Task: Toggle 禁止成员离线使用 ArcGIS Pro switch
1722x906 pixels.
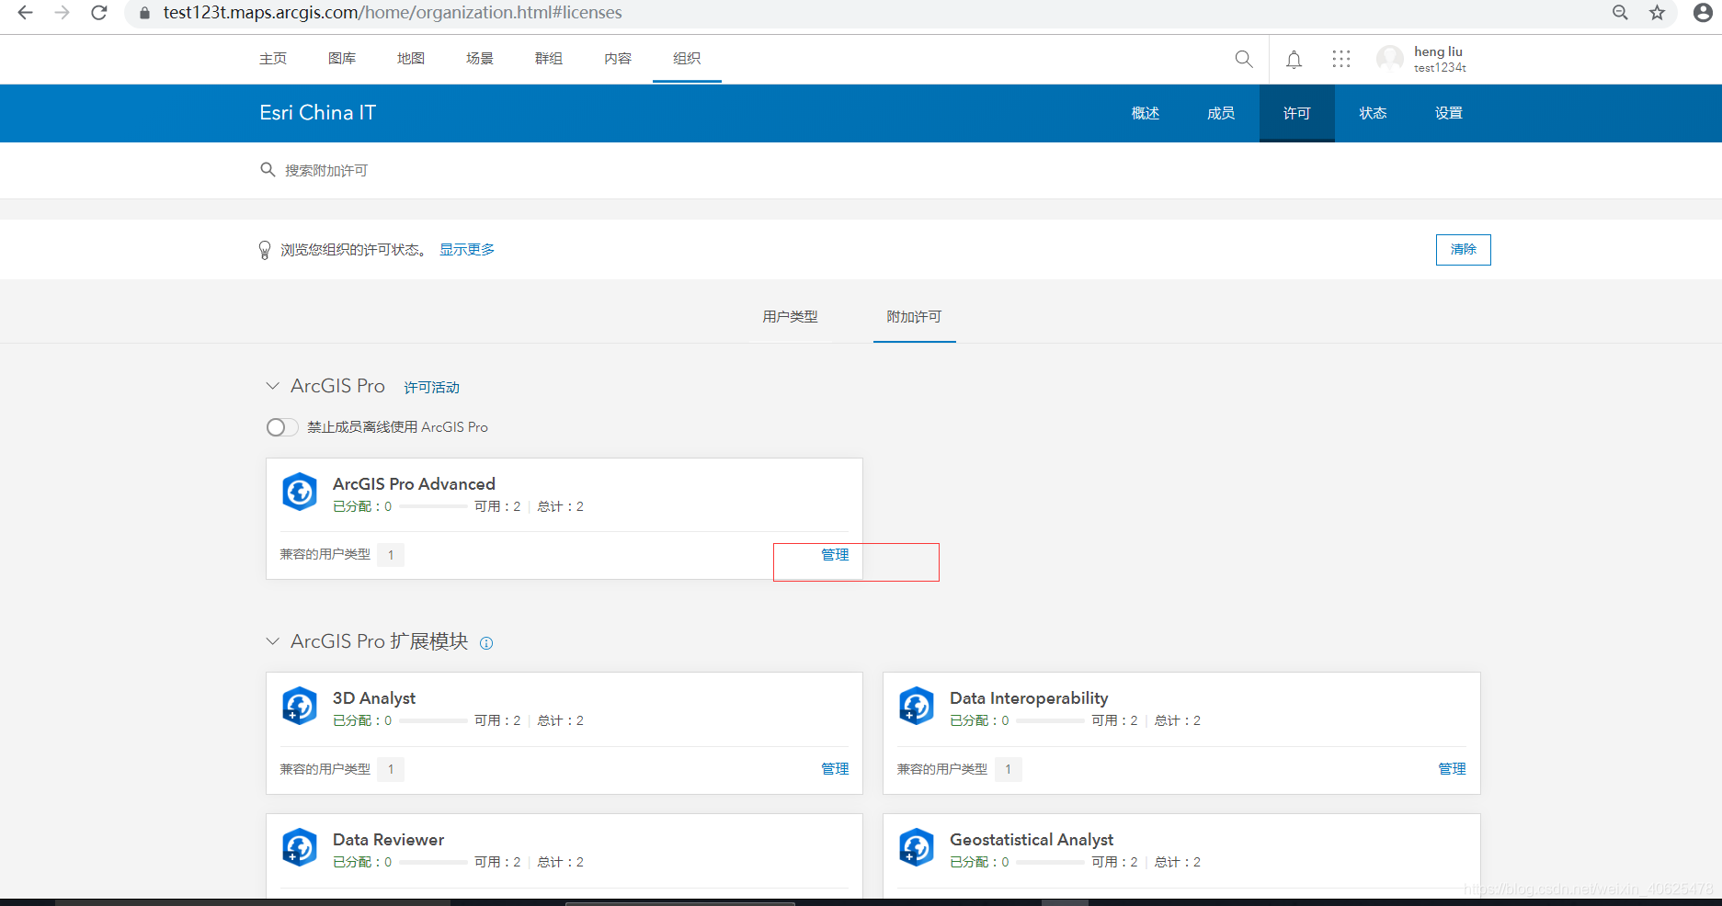Action: 282,427
